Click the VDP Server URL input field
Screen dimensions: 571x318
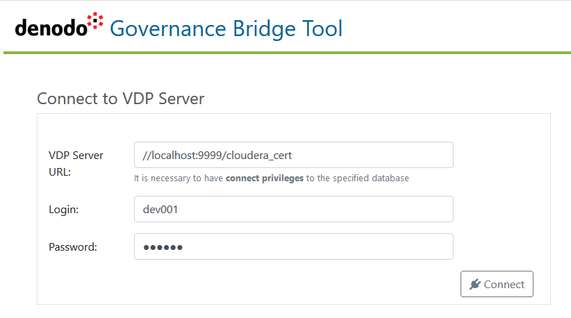coord(294,155)
